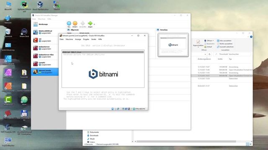
Task: Open Maschine menu in VirtualBox Manager
Action: [41, 19]
